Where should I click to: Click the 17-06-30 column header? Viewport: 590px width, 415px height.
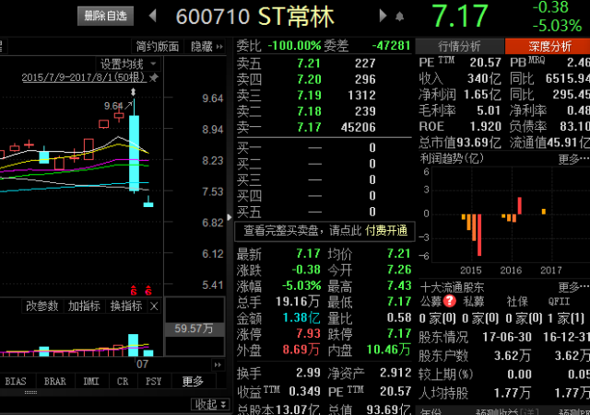coord(507,337)
